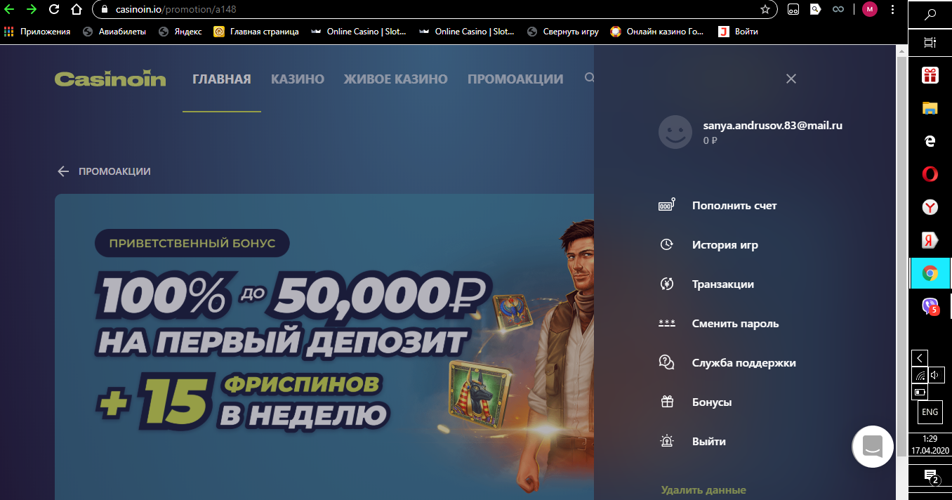Viewport: 952px width, 500px height.
Task: Open the Яндекс bookmark
Action: tap(180, 32)
